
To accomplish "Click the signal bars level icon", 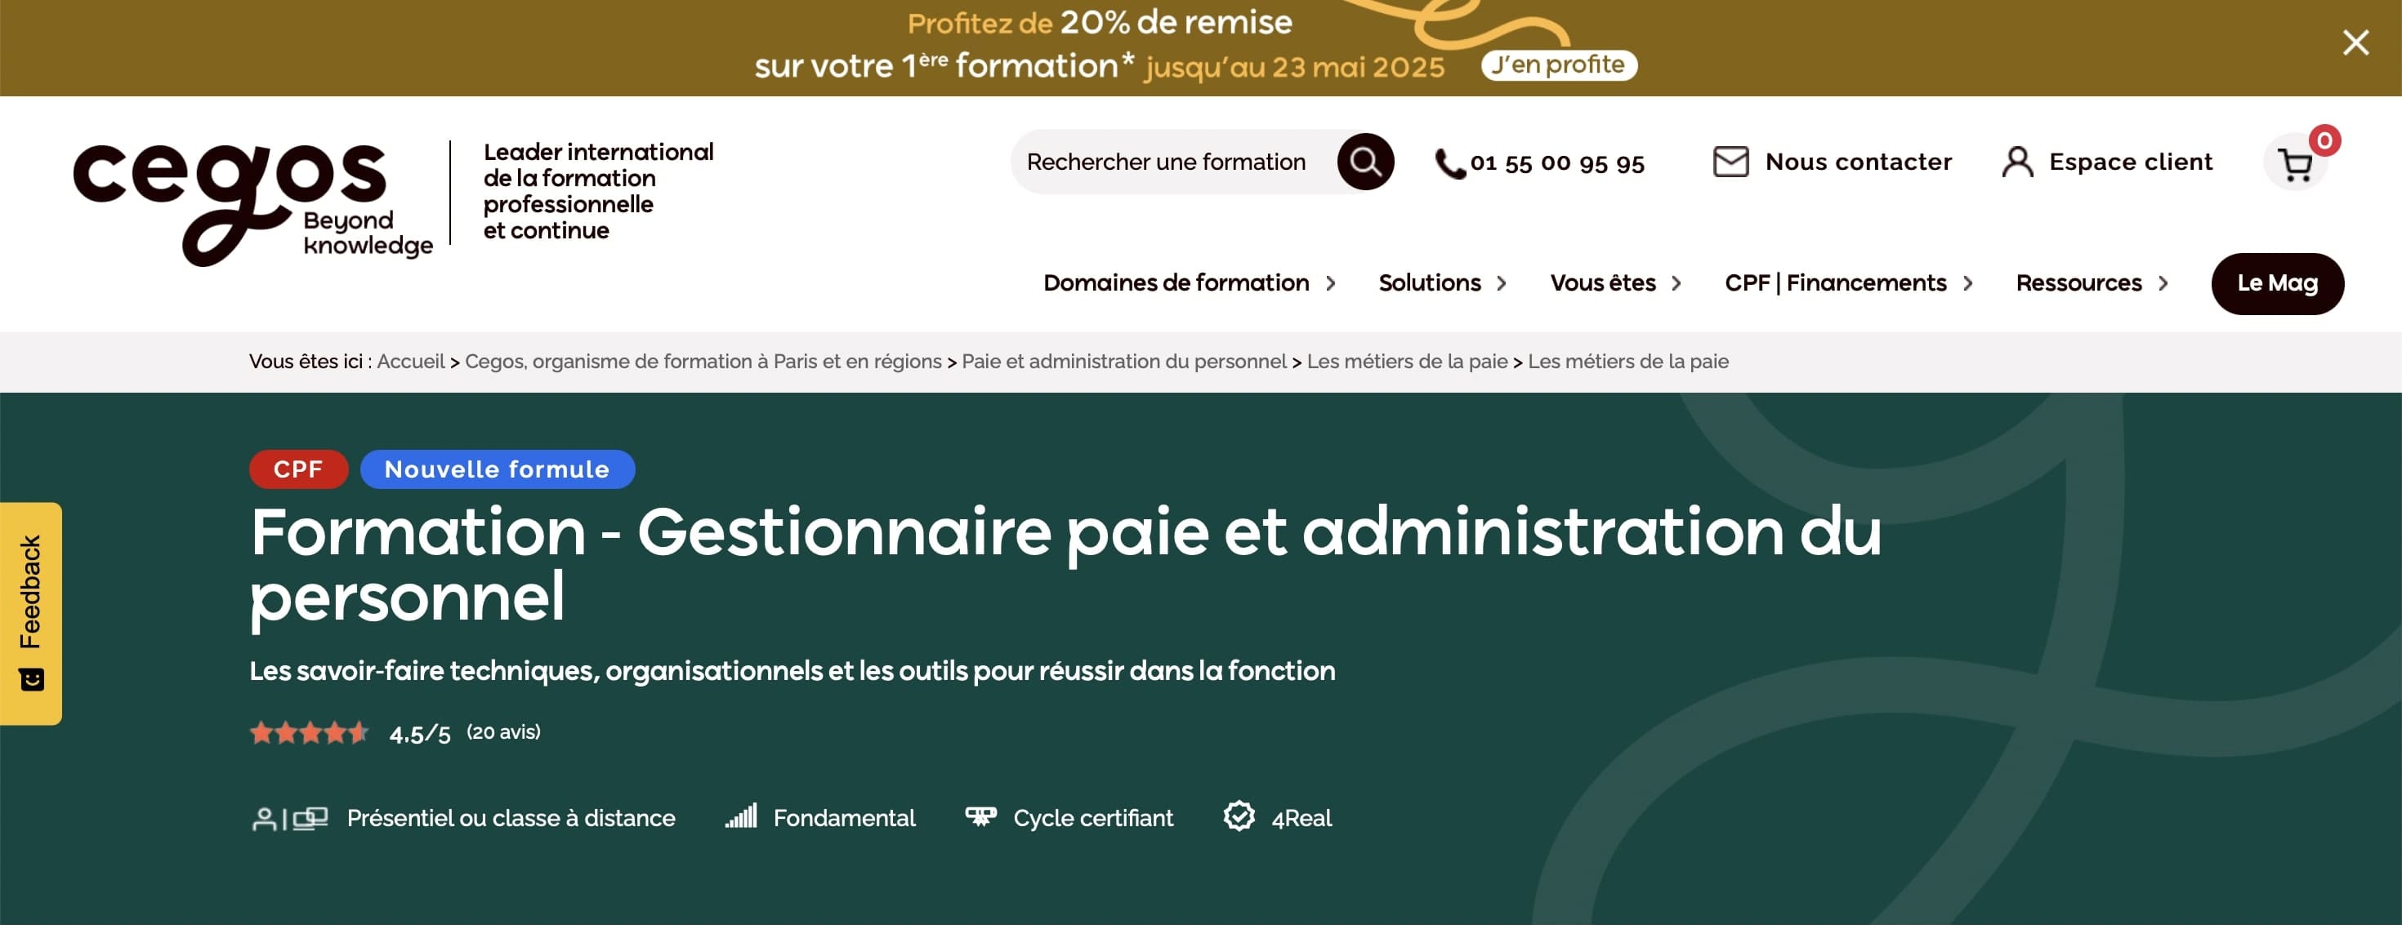I will (x=741, y=816).
